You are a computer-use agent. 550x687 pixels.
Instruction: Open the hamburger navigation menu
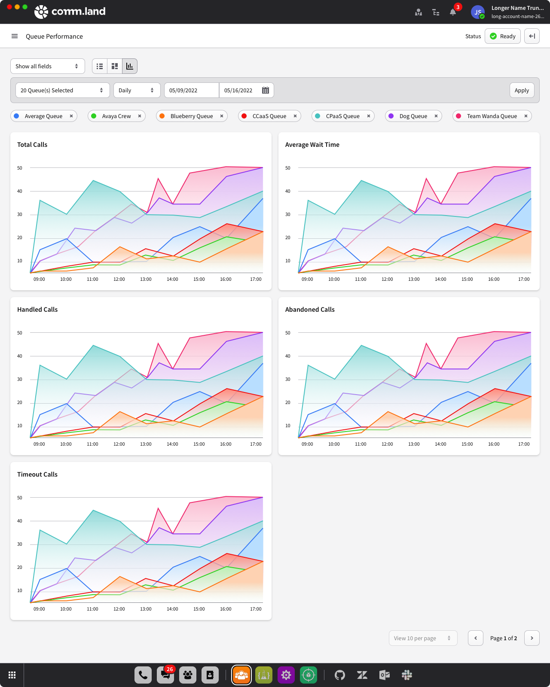(x=15, y=36)
